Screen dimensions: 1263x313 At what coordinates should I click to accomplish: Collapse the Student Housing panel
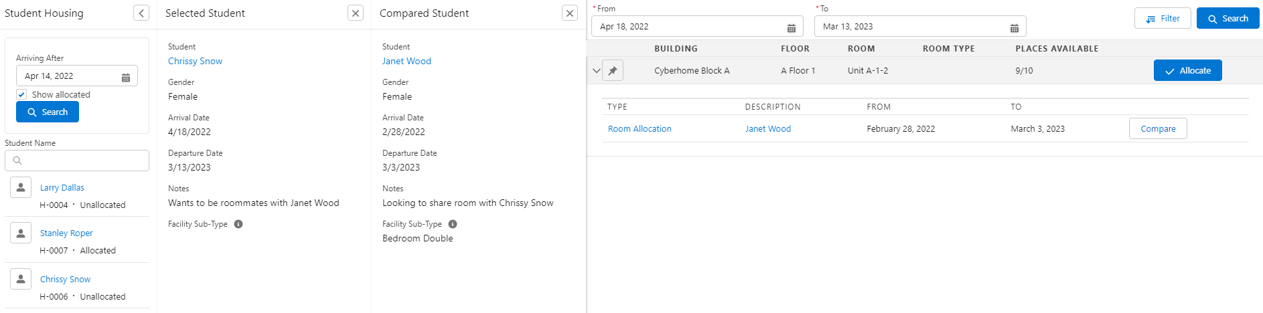(141, 13)
